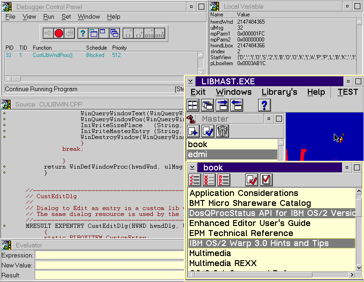This screenshot has width=364, height=282.
Task: Click the red stop icon in debugger toolbar
Action: pyautogui.click(x=59, y=33)
